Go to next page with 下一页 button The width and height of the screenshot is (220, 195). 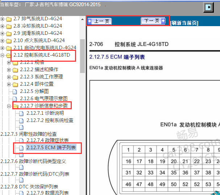[153, 21]
